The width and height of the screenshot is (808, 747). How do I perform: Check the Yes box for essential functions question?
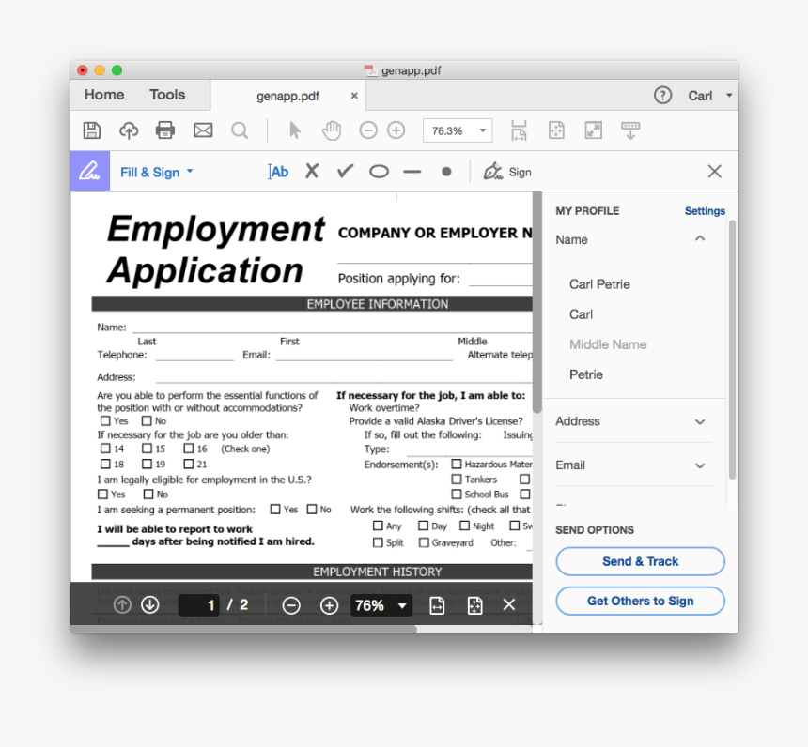(x=104, y=420)
